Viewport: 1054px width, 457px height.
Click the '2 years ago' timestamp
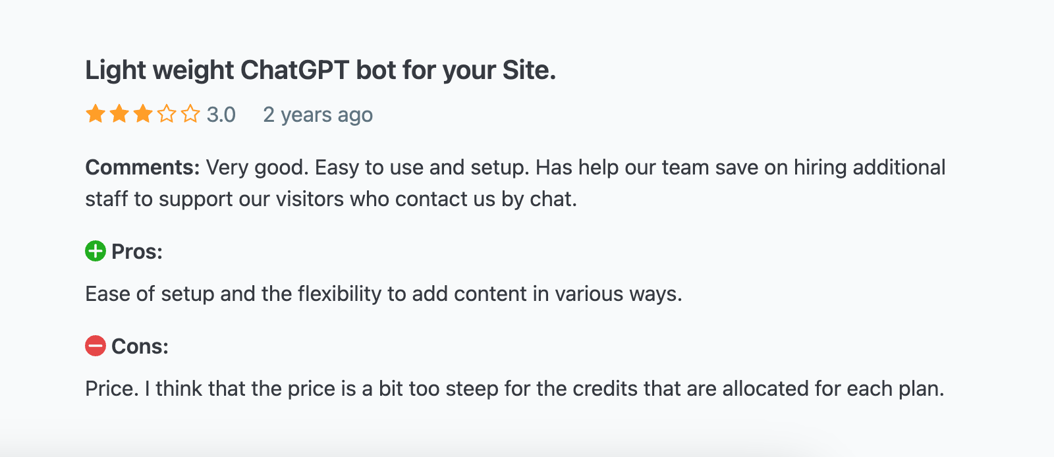tap(318, 115)
